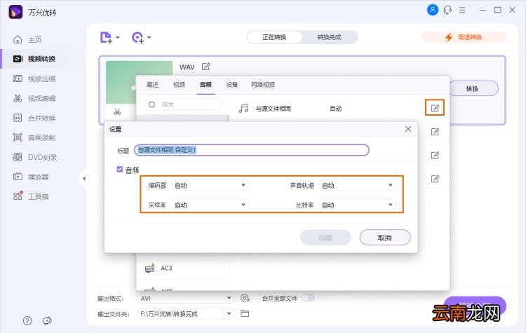
Task: Select the AC3 format in list
Action: 183,269
